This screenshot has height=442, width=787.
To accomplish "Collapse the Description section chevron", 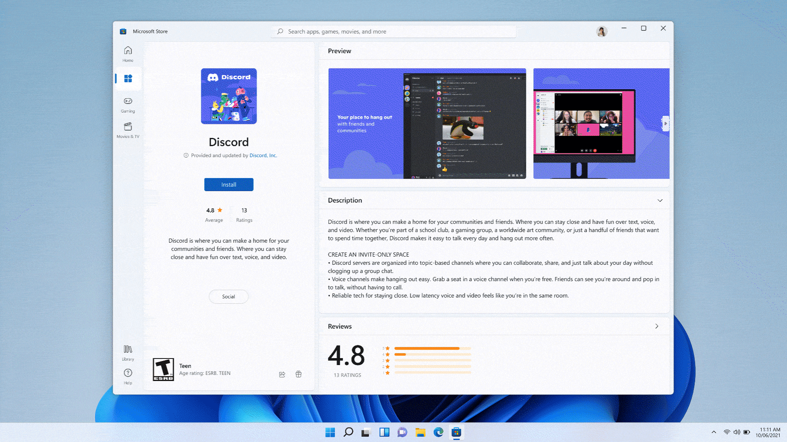I will click(x=660, y=201).
